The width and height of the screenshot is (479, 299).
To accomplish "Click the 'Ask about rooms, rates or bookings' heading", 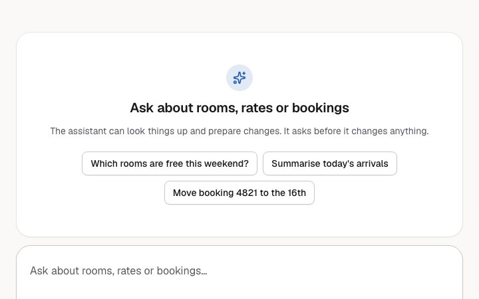I will pyautogui.click(x=239, y=108).
